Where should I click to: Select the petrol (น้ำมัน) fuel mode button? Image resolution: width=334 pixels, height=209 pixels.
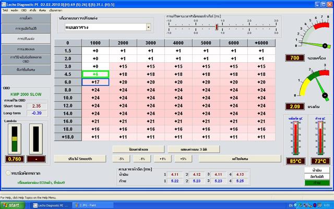(x=317, y=170)
